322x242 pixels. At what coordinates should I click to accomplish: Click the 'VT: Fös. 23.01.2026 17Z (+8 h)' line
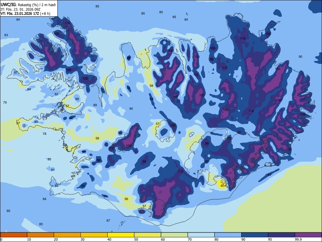pos(25,14)
